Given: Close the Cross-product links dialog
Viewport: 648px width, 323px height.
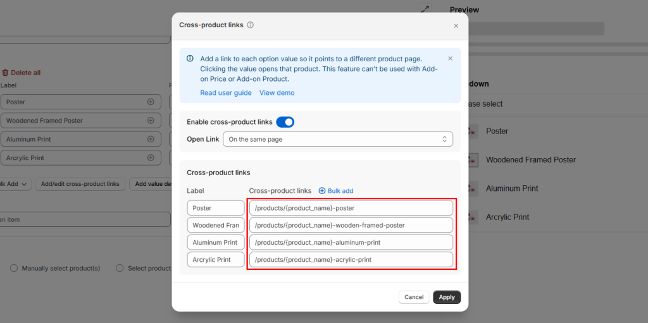Looking at the screenshot, I should [456, 26].
